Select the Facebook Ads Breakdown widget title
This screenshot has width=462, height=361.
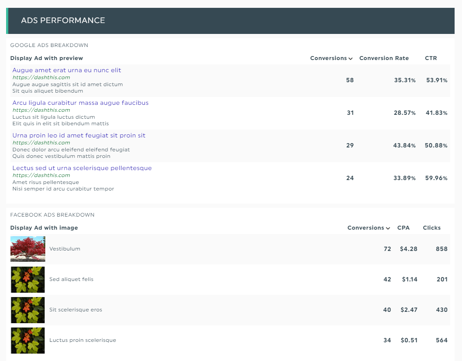(52, 215)
